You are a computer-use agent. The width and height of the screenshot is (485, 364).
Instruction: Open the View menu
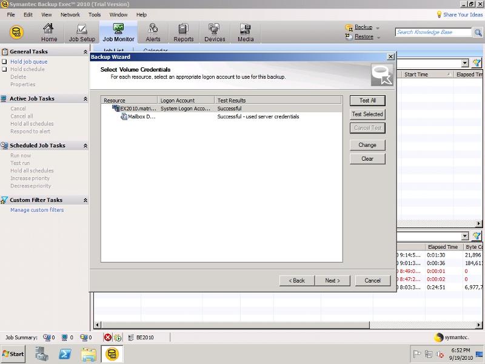pos(47,15)
